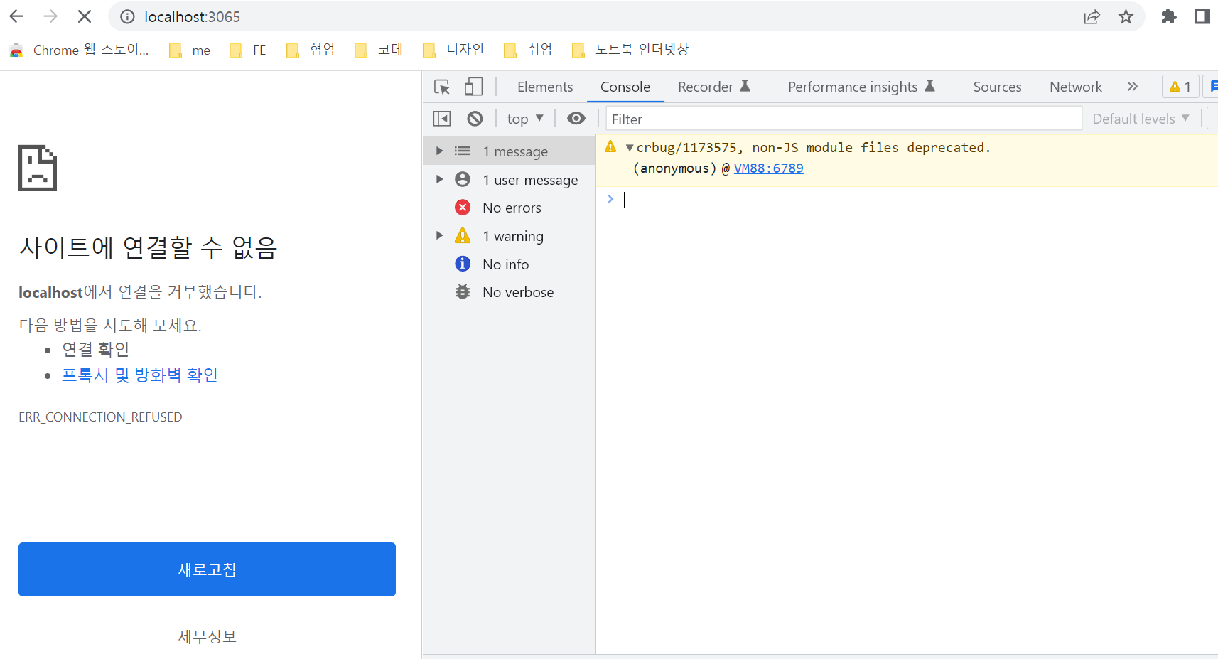Click the warning count badge
1218x659 pixels.
[1180, 87]
